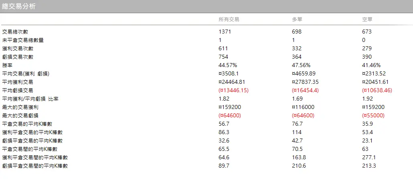Image resolution: width=413 pixels, height=182 pixels.
Task: Click the short win rate 41.46%
Action: coord(371,65)
